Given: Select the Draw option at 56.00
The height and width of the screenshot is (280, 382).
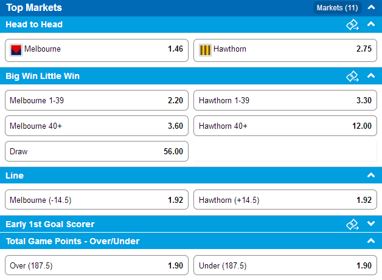Looking at the screenshot, I should (x=97, y=151).
